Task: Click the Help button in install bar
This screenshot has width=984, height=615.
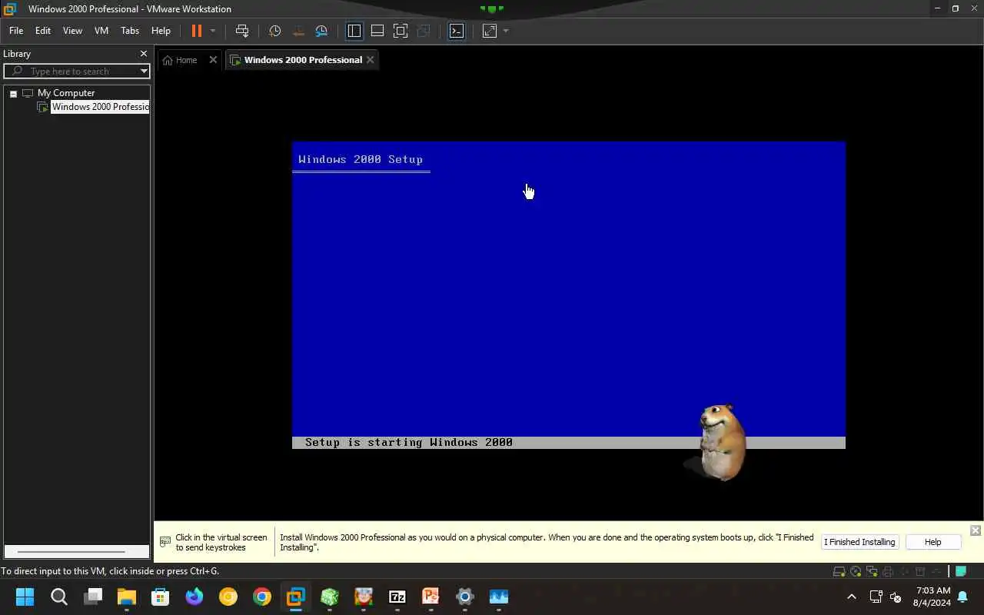Action: 932,542
